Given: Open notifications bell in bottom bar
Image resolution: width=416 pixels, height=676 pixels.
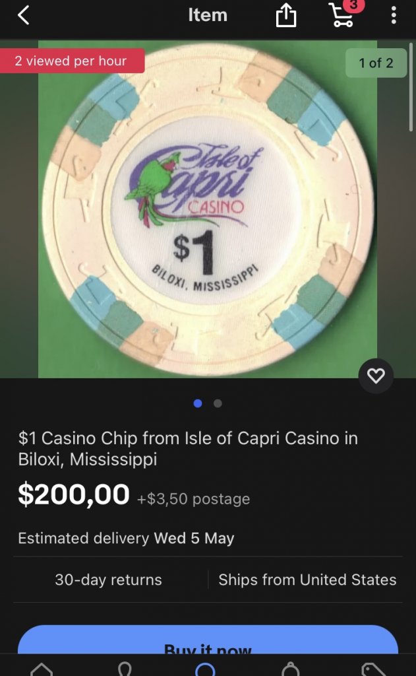Looking at the screenshot, I should pos(290,668).
